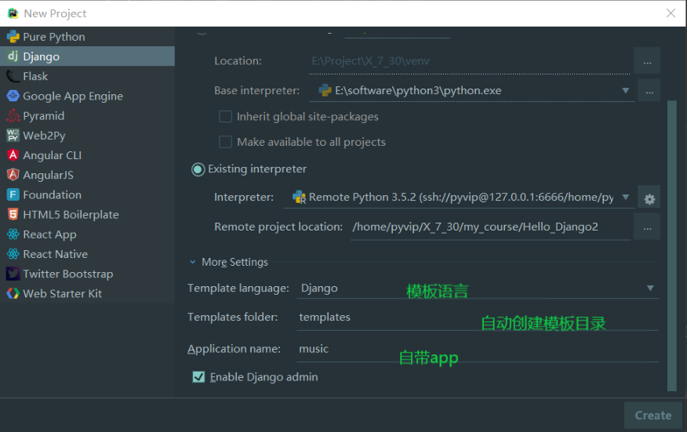687x432 pixels.
Task: Browse Remote project location
Action: 647,227
